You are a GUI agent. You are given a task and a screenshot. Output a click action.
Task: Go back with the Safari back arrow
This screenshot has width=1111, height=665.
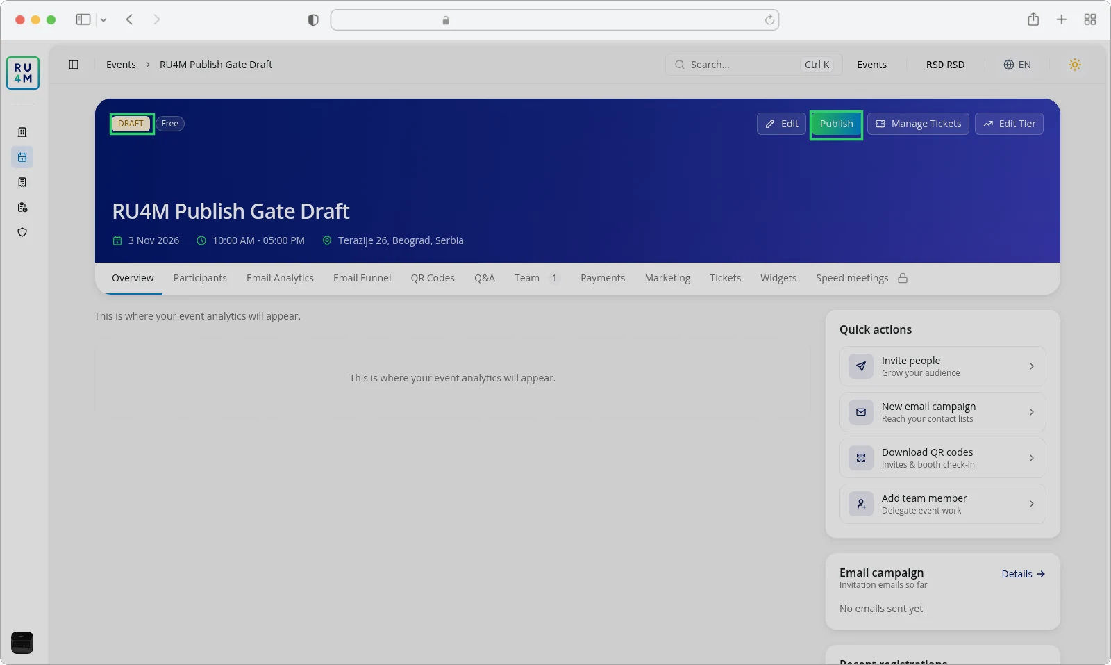(x=129, y=19)
